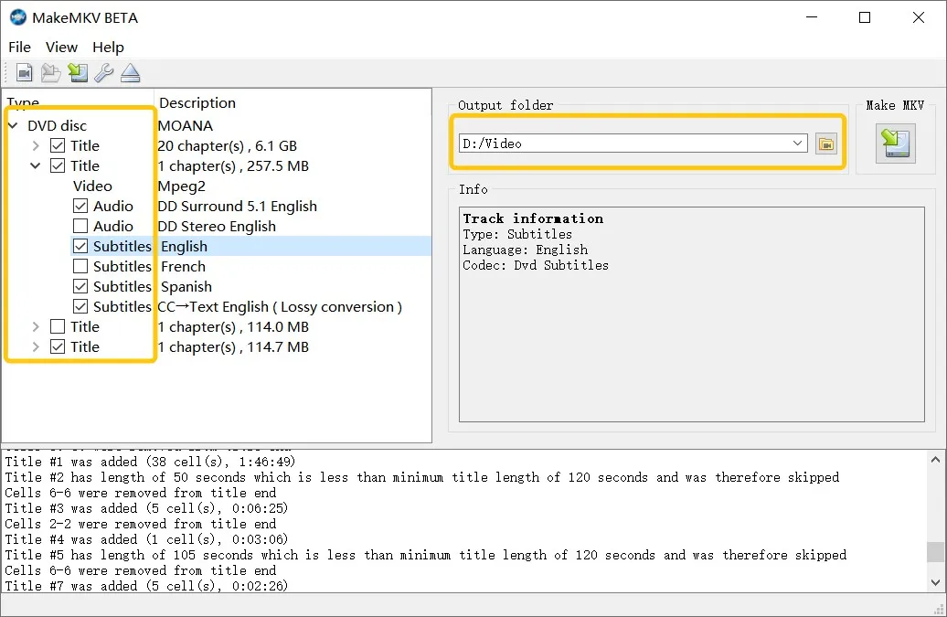Screen dimensions: 947x617
Task: Browse output folder with the folder icon
Action: click(826, 144)
